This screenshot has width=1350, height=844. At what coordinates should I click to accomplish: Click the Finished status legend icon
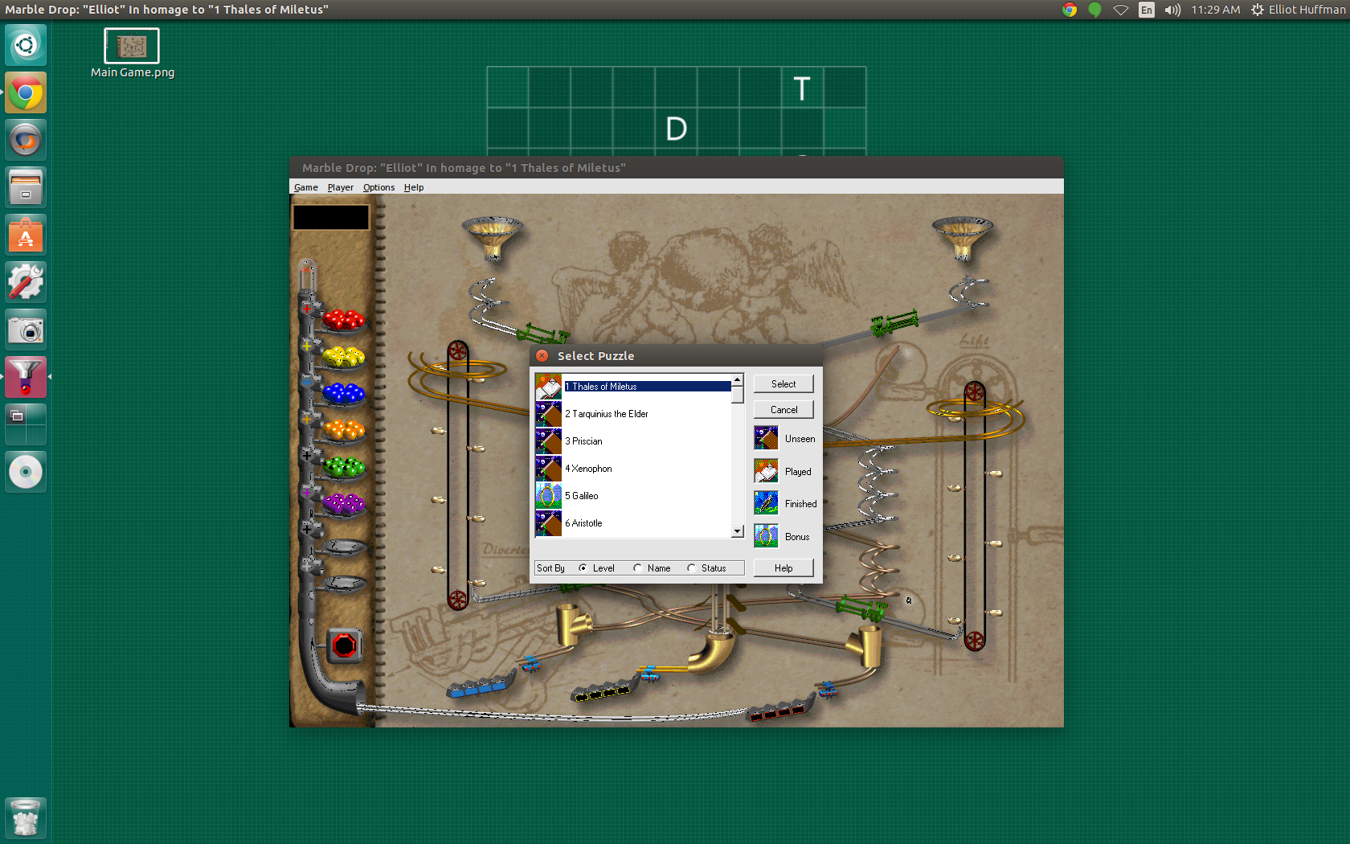pyautogui.click(x=765, y=502)
